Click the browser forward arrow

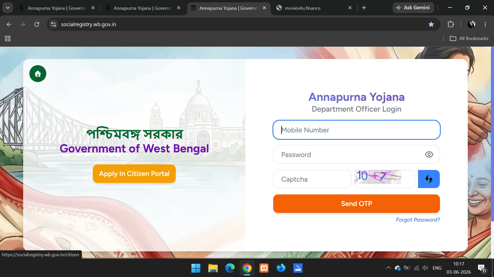tap(23, 24)
